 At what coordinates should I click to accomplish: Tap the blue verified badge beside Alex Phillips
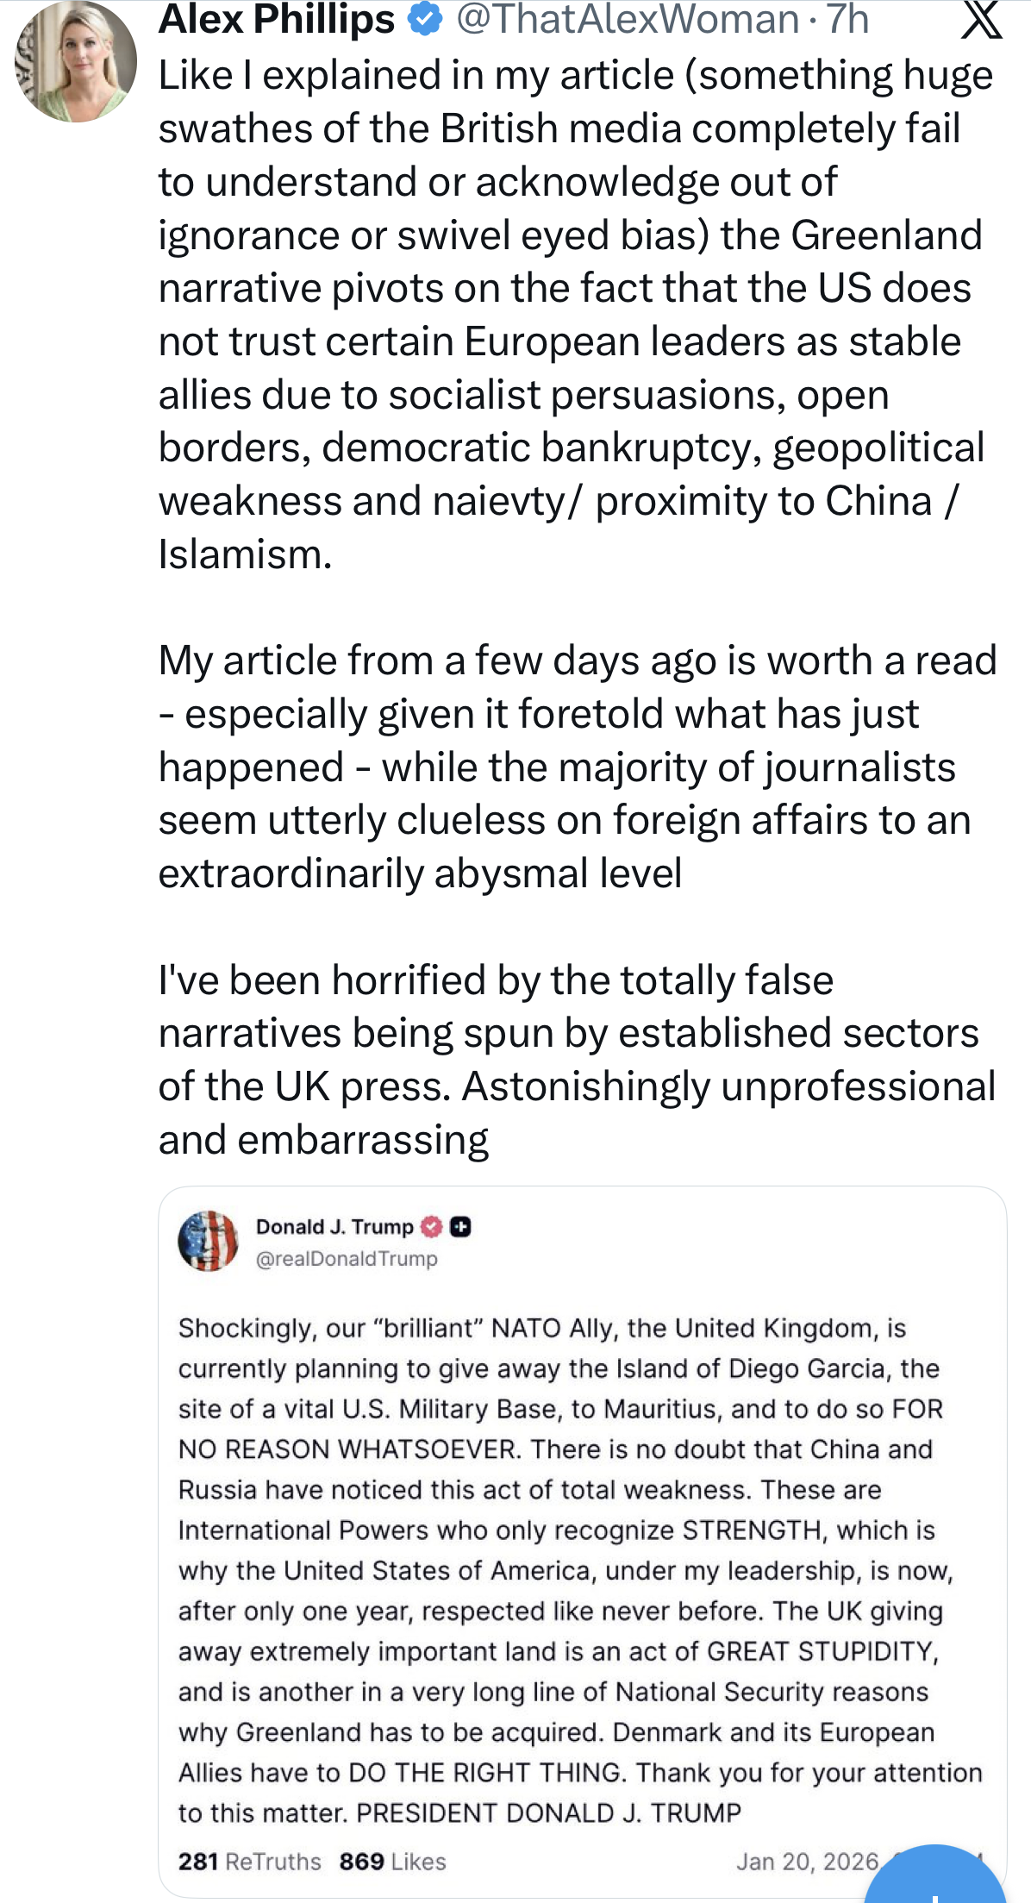424,19
